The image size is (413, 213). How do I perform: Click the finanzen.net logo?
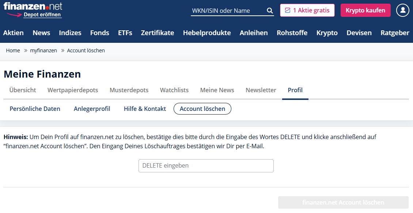point(33,6)
